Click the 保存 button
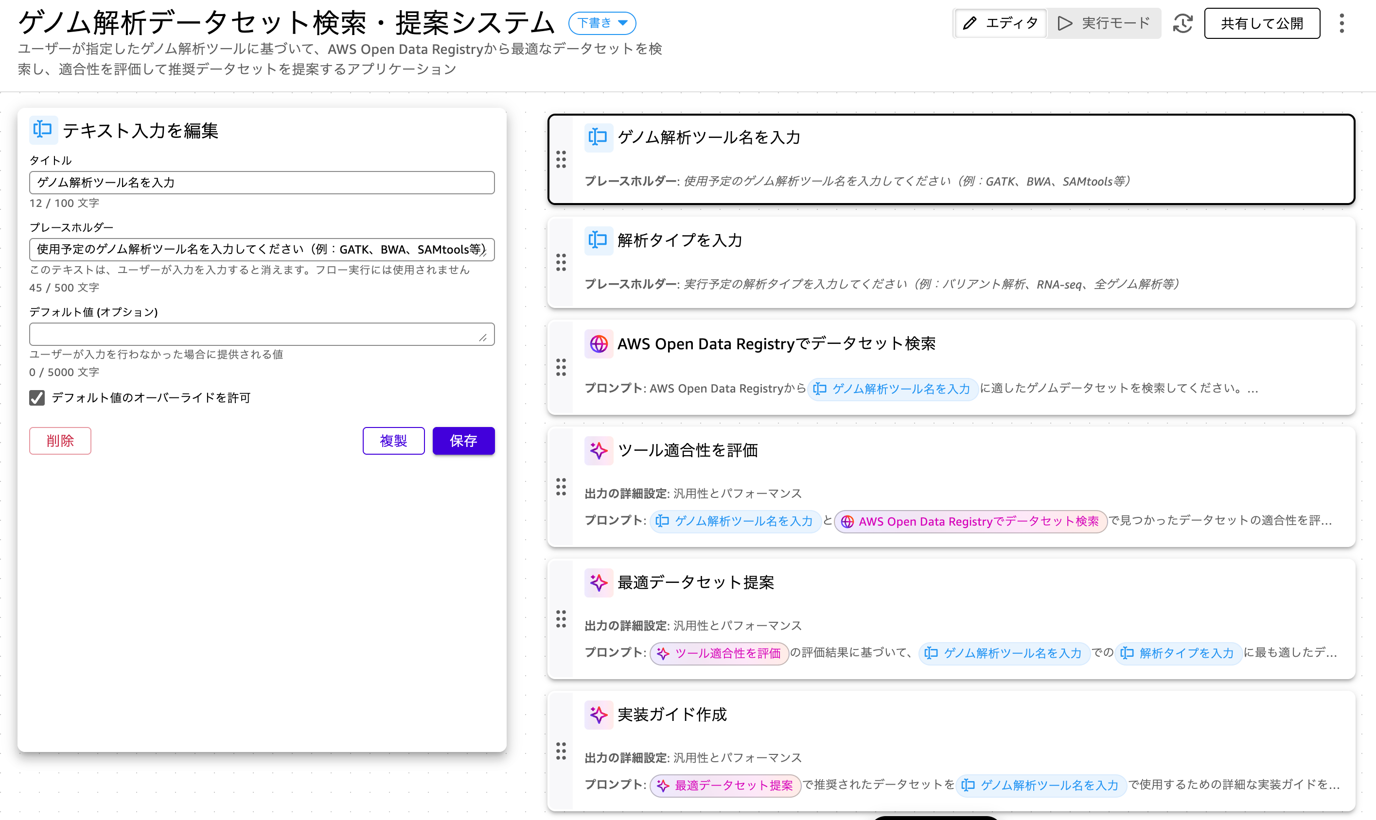The height and width of the screenshot is (820, 1376). tap(463, 441)
